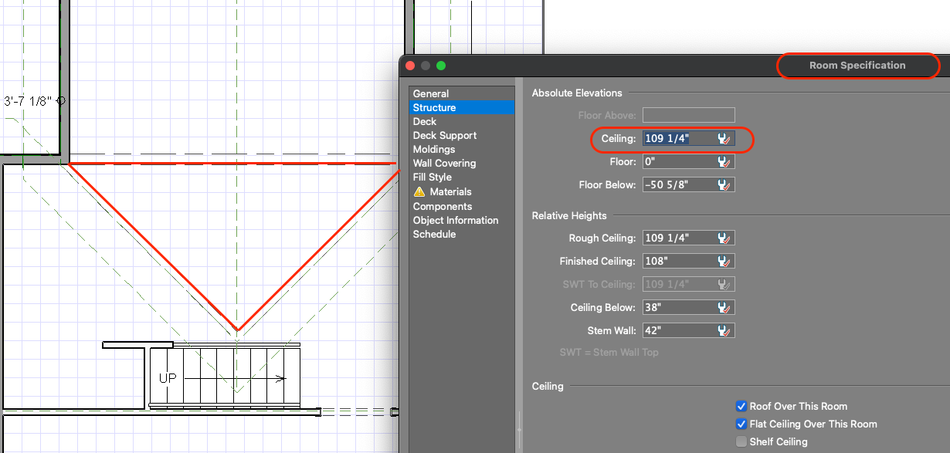
Task: Select the Wall Covering panel
Action: point(444,164)
